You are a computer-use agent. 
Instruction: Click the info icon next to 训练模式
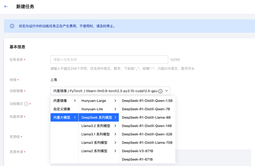click(x=26, y=104)
